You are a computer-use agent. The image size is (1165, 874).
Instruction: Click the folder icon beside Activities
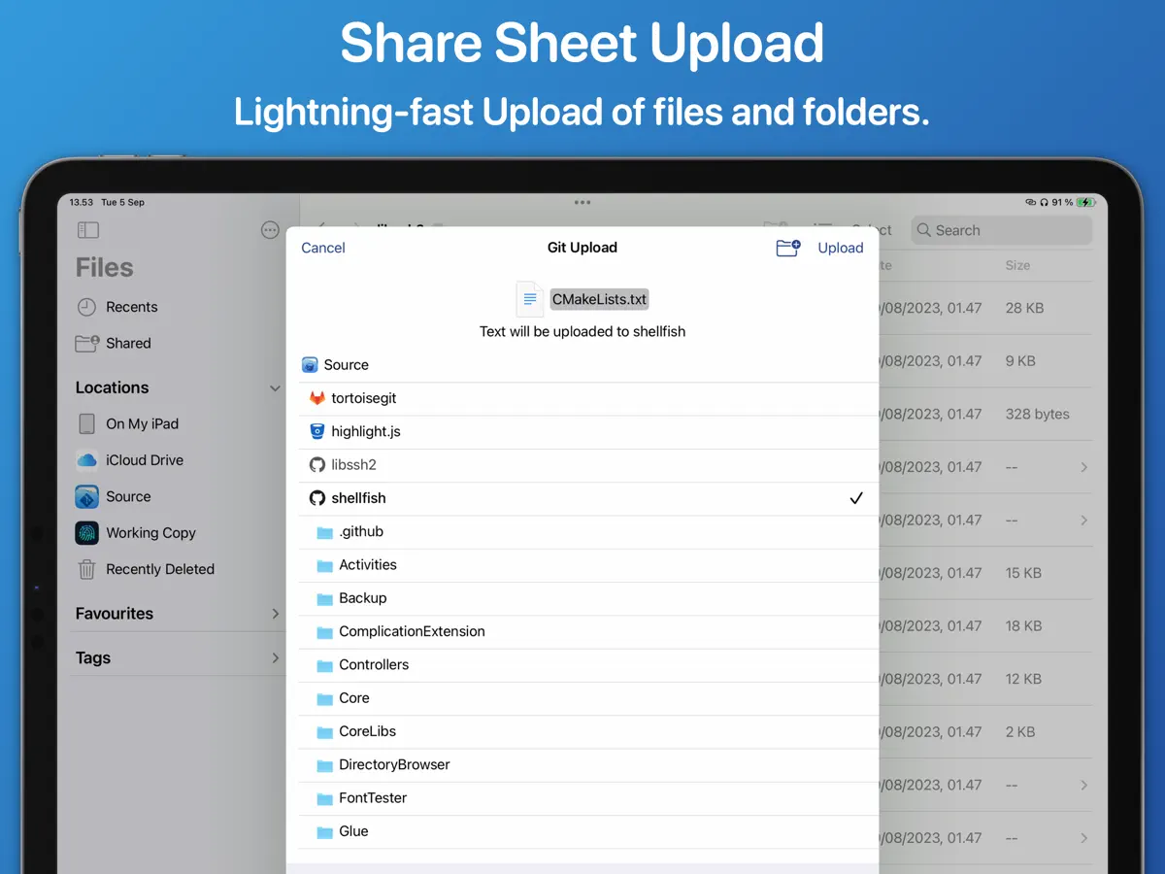325,565
